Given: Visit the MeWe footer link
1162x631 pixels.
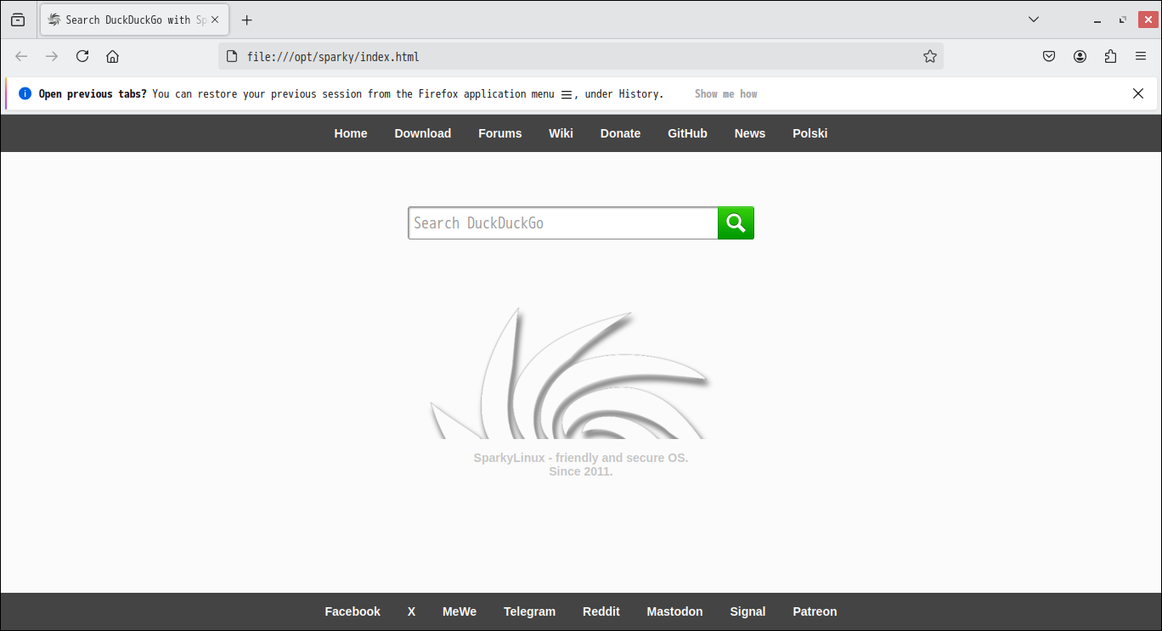Looking at the screenshot, I should click(x=460, y=611).
